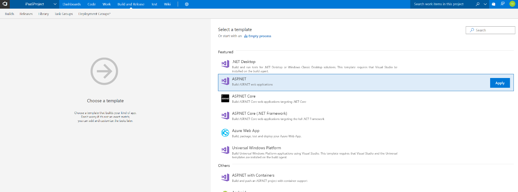The width and height of the screenshot is (518, 192).
Task: Click the VSTS logo icon in the header
Action: point(5,4)
